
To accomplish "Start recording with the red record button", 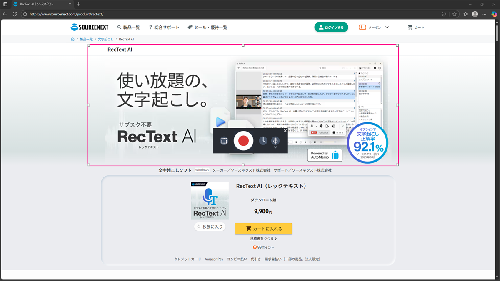I will [243, 141].
